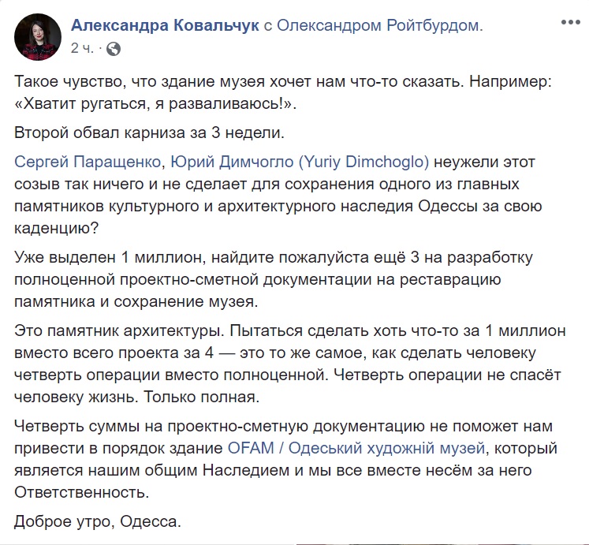Click the line starting "Четверть суммы на проектно-сметную"
This screenshot has width=589, height=545.
point(284,426)
